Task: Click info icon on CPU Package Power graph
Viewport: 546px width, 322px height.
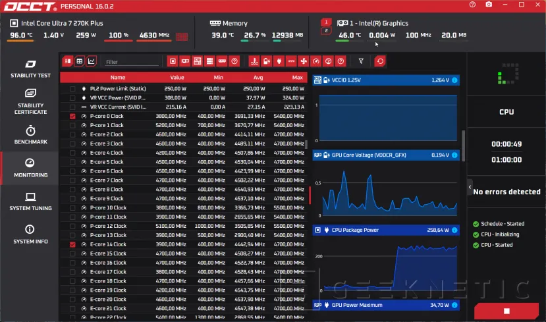Action: [454, 230]
